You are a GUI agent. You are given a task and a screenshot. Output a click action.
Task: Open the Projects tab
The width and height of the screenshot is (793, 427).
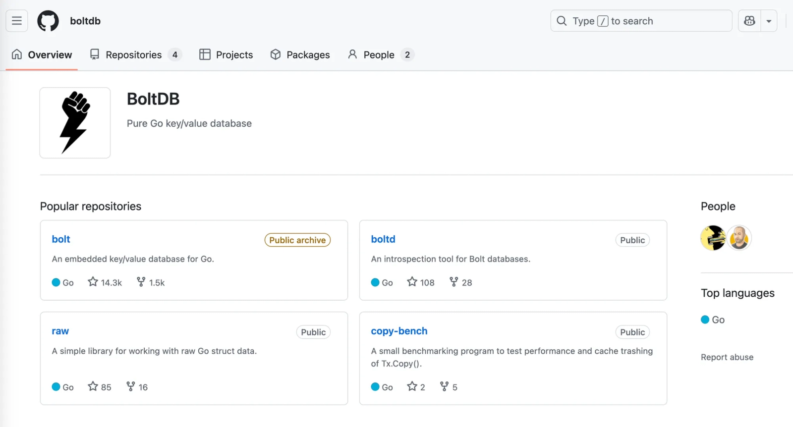pos(226,54)
